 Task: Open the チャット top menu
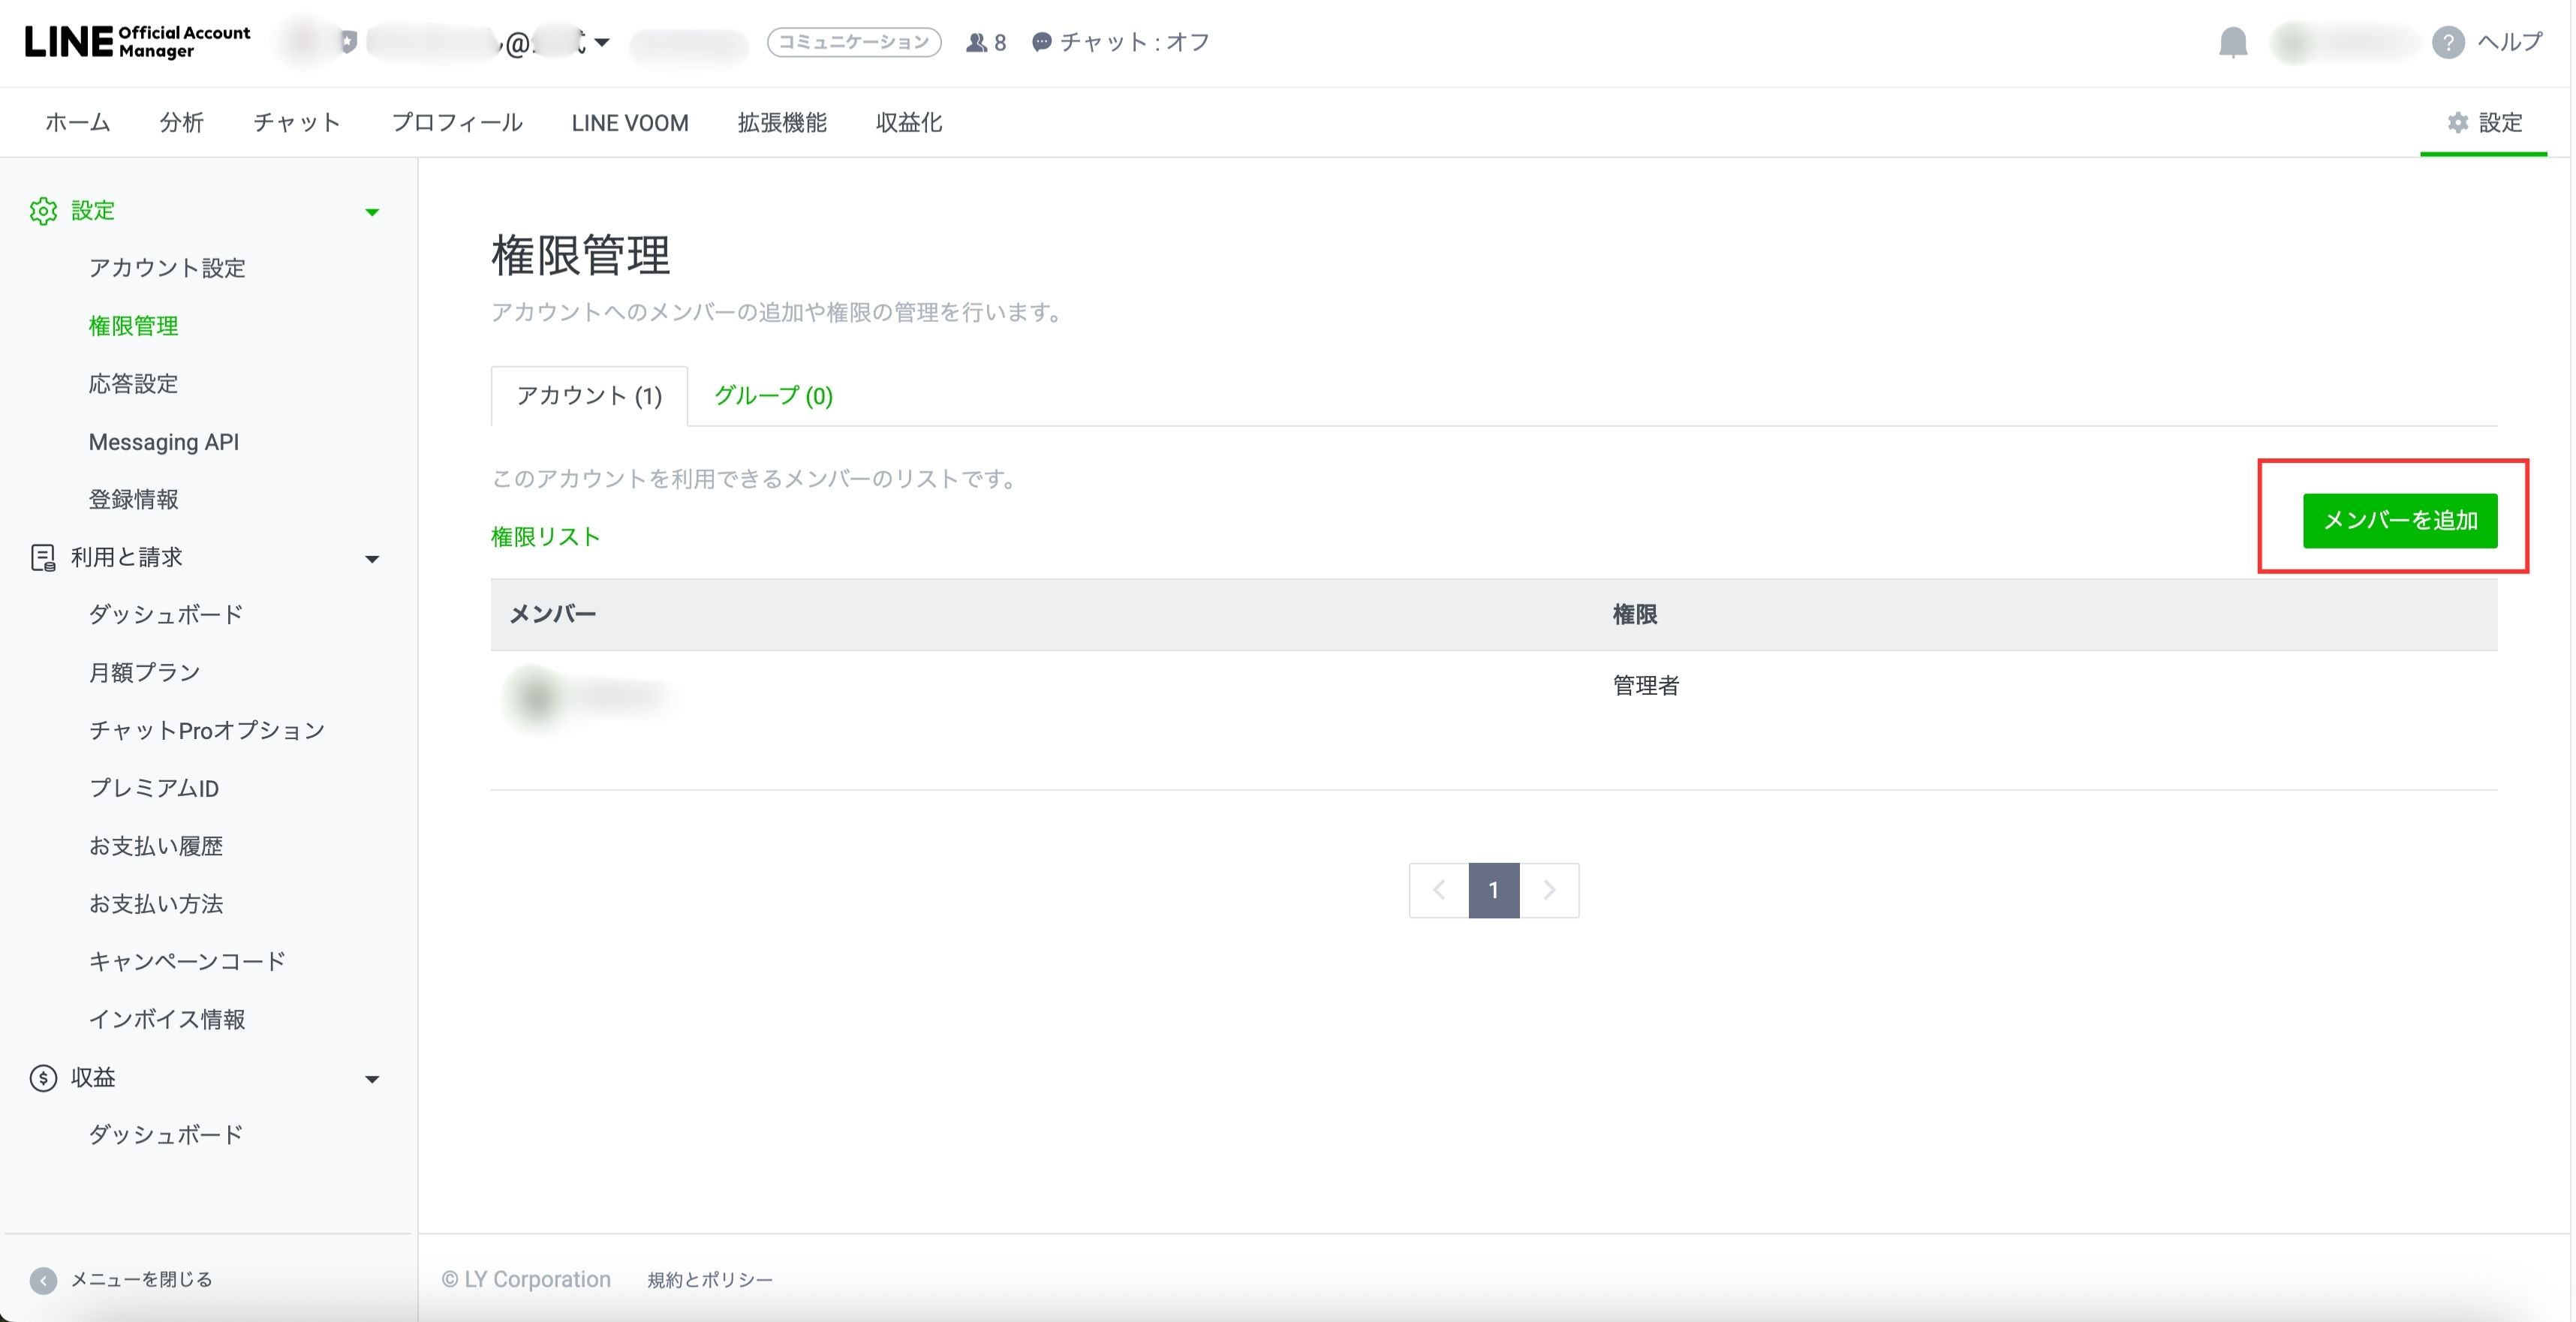tap(297, 123)
